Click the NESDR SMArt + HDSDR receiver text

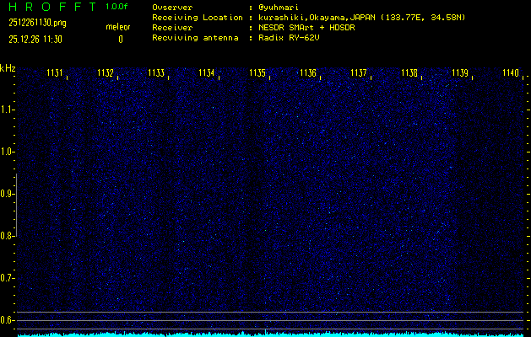tap(307, 28)
